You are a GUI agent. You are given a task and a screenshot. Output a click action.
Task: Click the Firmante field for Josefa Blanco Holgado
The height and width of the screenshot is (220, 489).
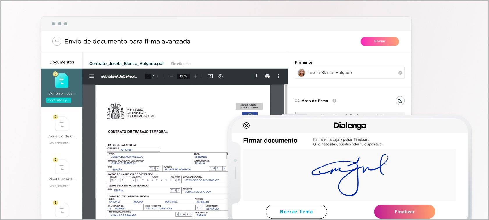click(350, 73)
